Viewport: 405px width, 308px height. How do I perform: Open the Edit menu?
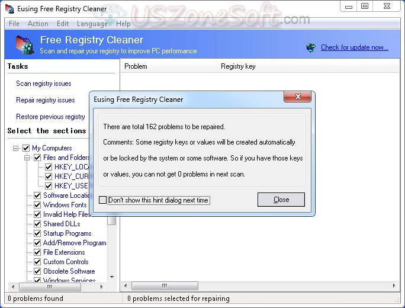pos(63,24)
